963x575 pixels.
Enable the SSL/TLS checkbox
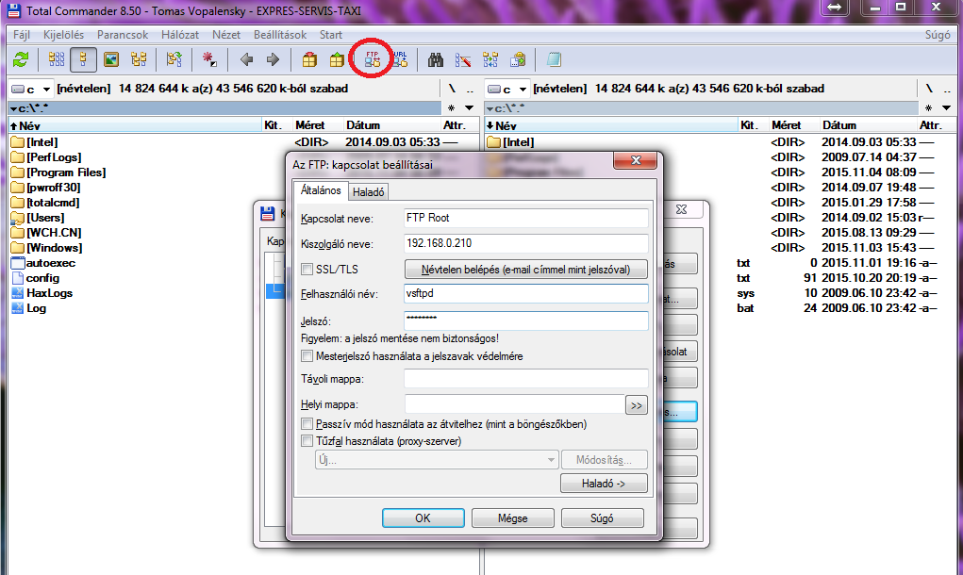307,270
